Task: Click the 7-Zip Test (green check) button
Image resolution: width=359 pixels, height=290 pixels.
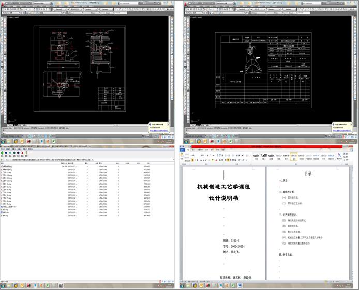Action: pyautogui.click(x=10, y=153)
